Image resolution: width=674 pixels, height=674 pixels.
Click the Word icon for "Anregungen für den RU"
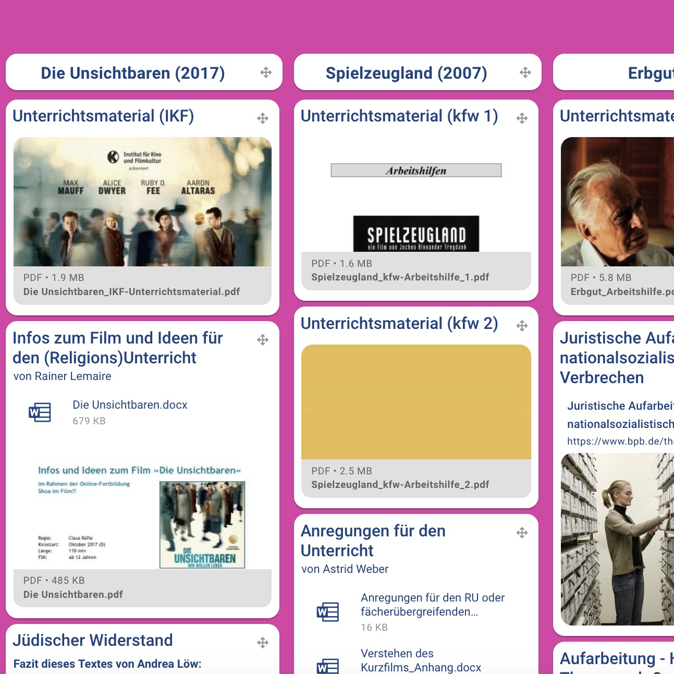click(x=327, y=612)
